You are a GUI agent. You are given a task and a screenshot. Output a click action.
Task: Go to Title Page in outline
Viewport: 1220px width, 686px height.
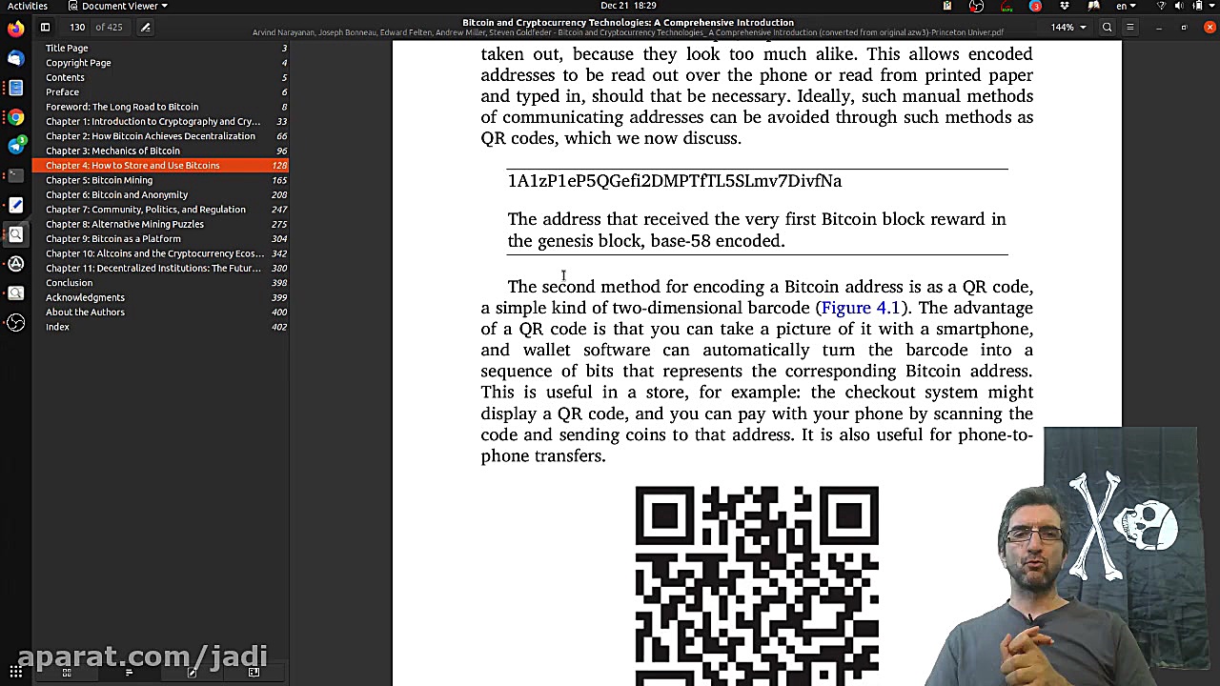[160, 48]
